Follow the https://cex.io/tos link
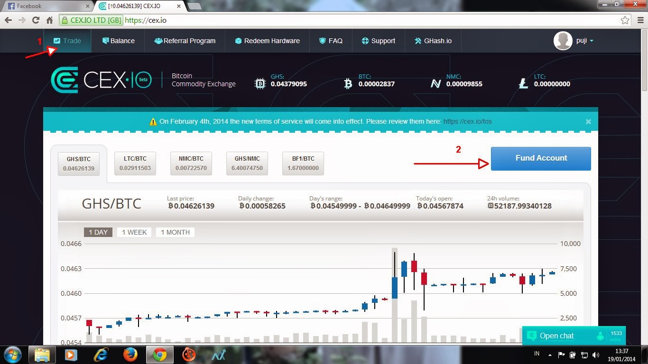Screen dimensions: 648x364 point(467,122)
